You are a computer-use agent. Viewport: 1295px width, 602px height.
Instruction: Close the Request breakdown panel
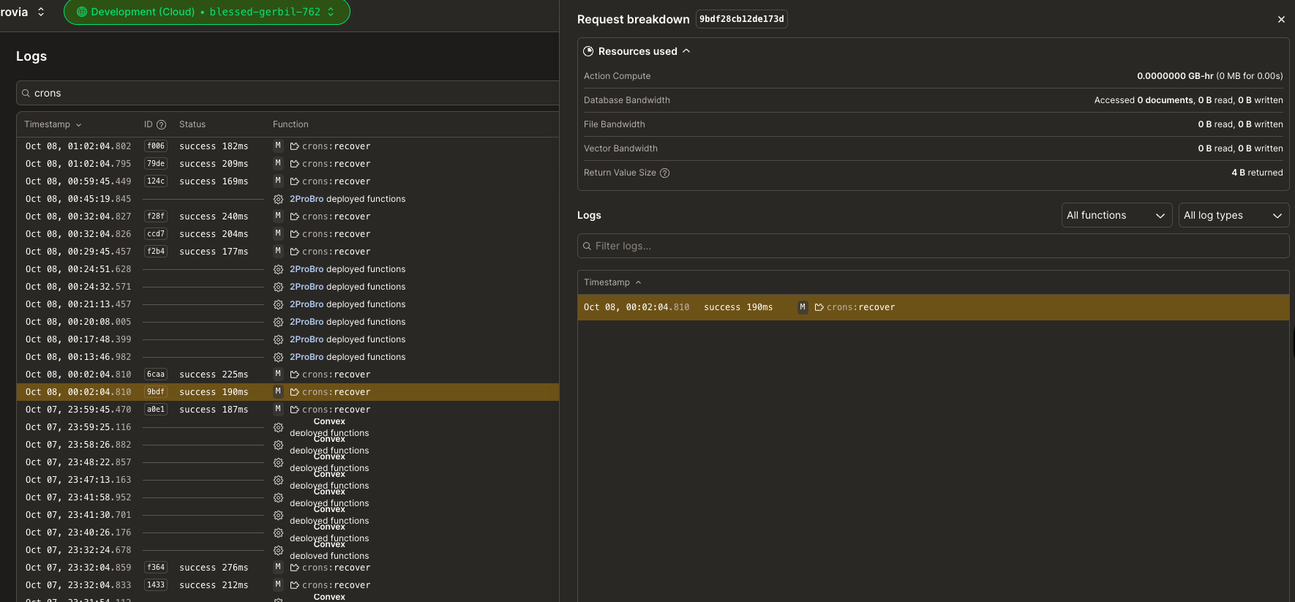click(x=1281, y=20)
